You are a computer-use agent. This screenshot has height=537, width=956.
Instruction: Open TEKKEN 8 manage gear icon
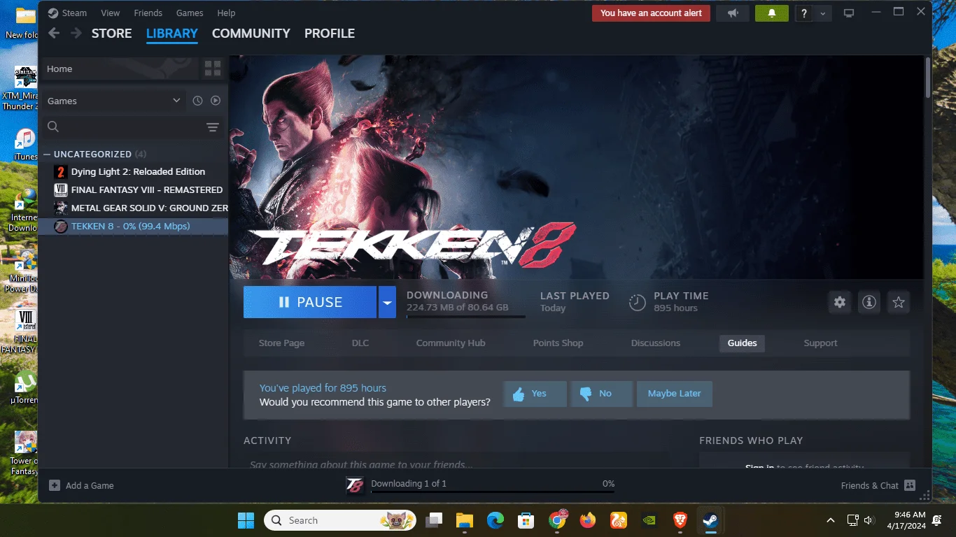[840, 302]
